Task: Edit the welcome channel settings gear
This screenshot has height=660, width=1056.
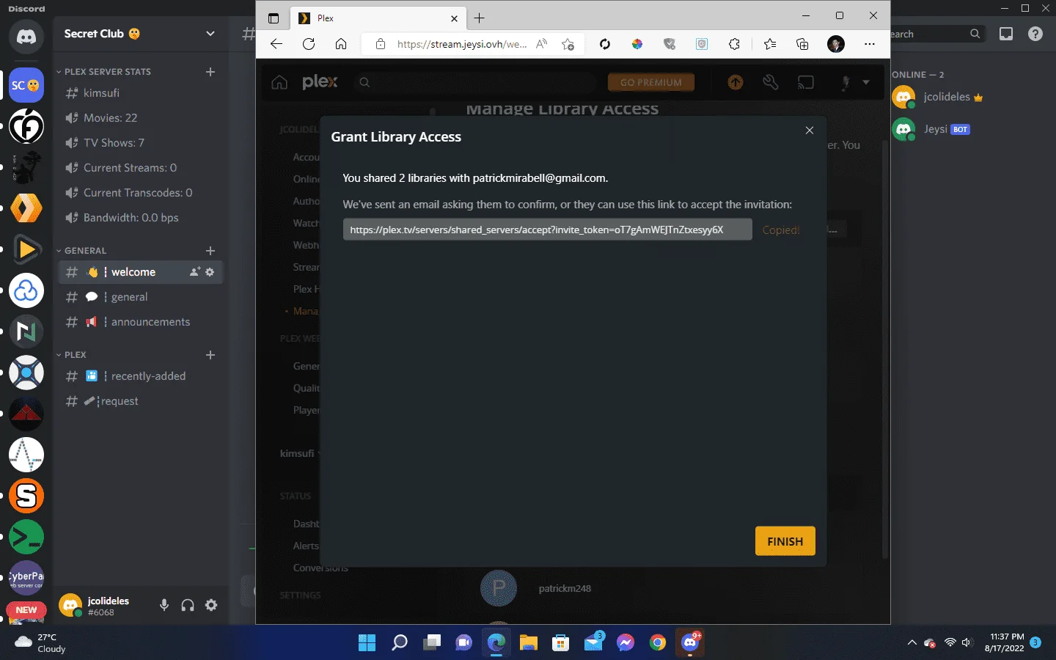Action: click(x=210, y=272)
